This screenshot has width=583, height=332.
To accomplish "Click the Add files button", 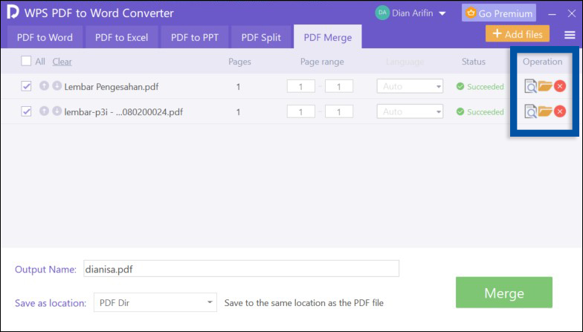I will (x=518, y=34).
